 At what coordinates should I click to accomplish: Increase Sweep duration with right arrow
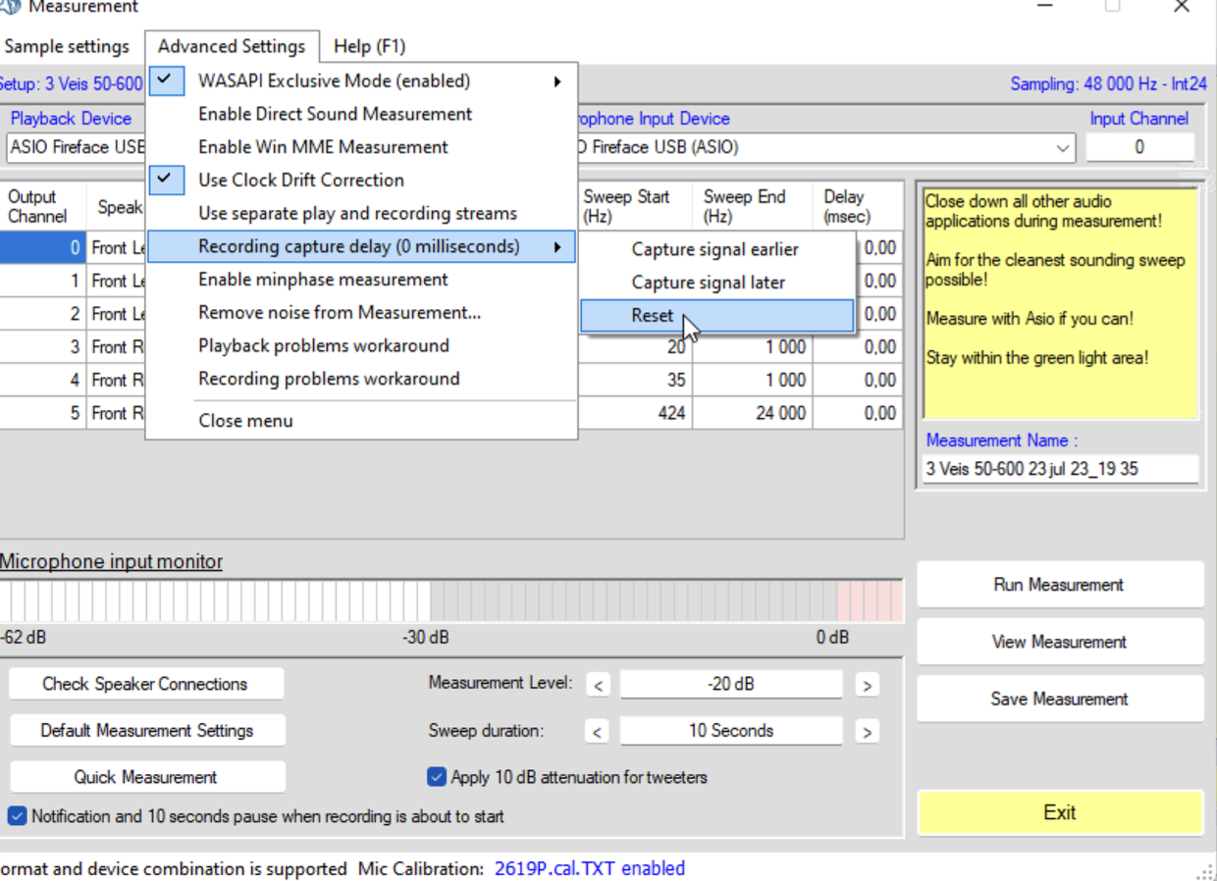click(866, 731)
